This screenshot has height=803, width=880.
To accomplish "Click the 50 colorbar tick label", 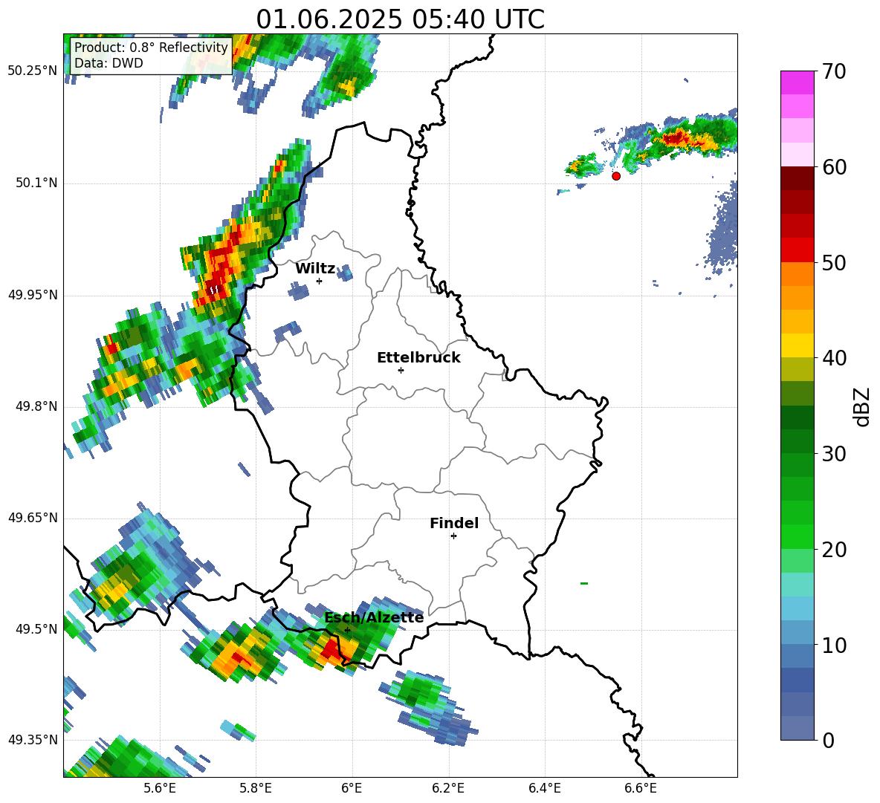I will tap(833, 263).
